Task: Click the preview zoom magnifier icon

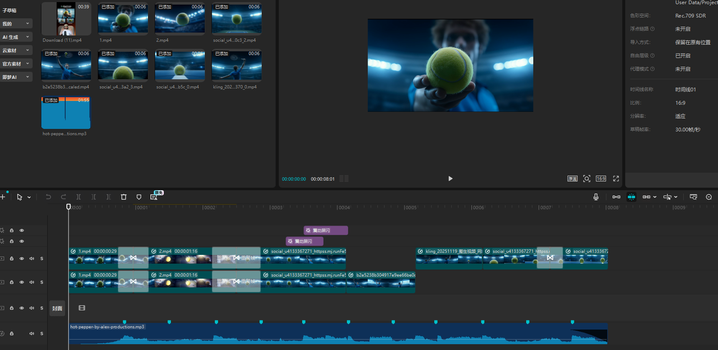Action: point(586,179)
